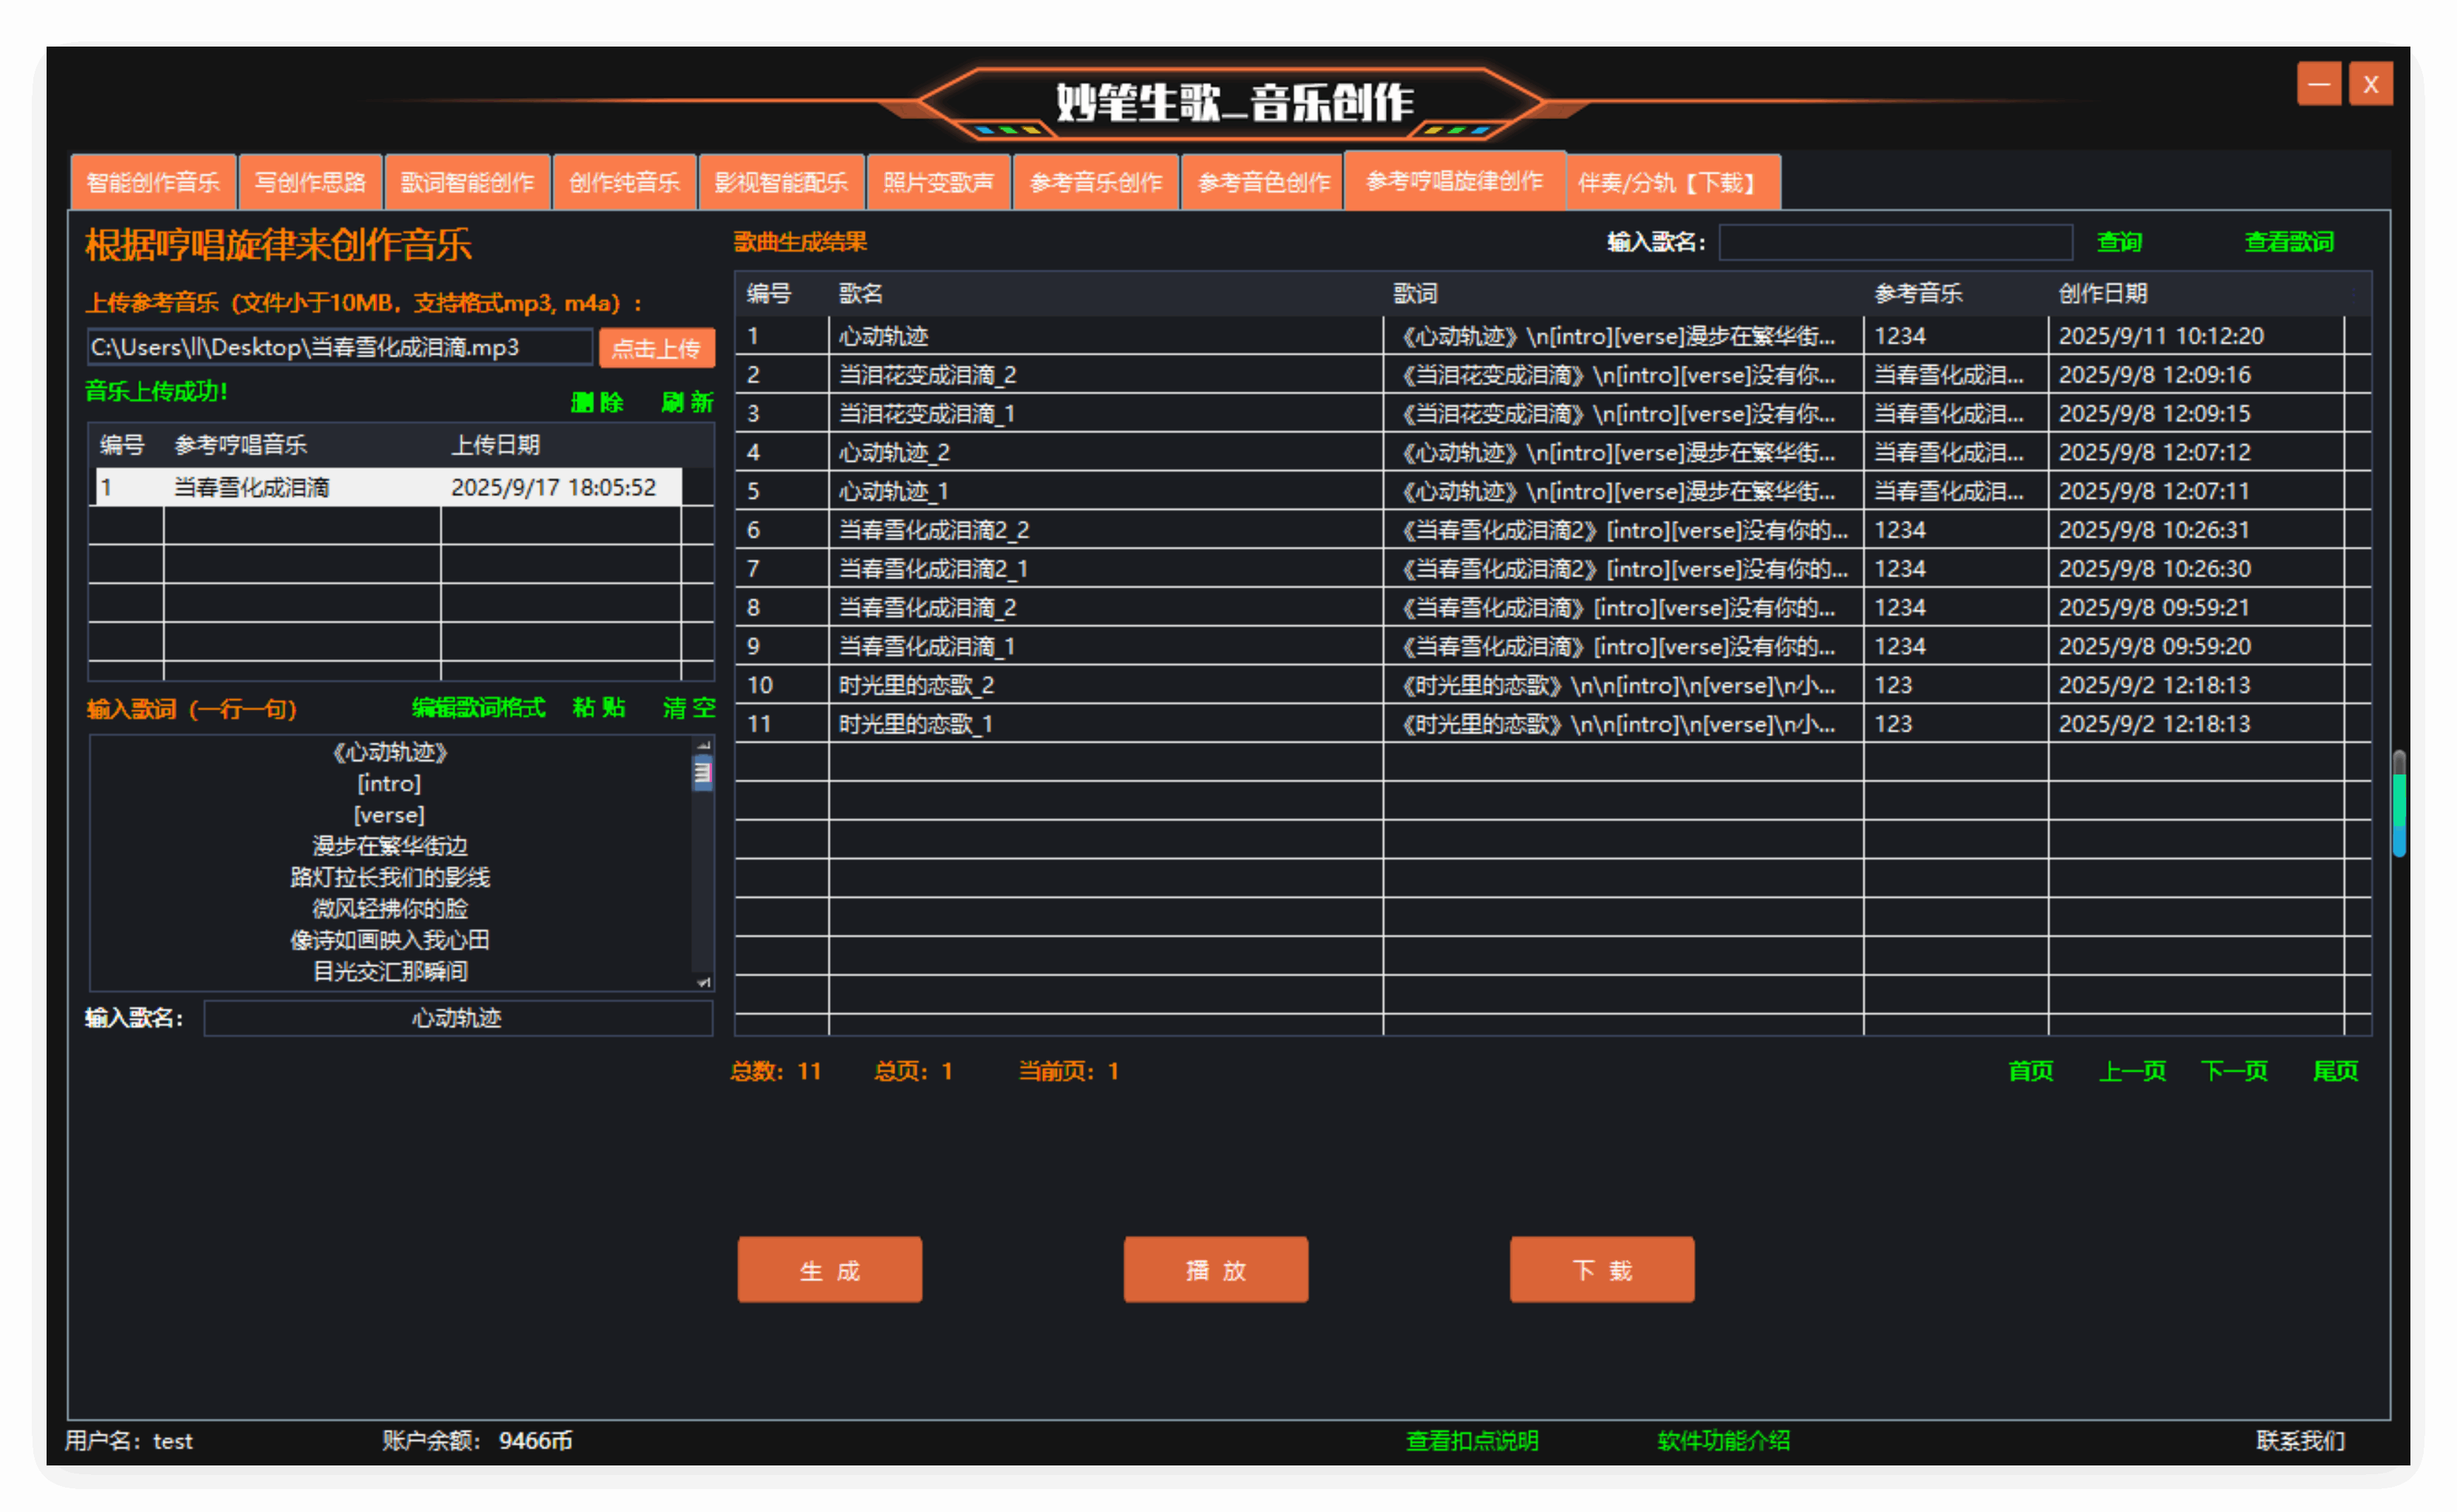Click the green 刷新 link
This screenshot has width=2457, height=1512.
(x=687, y=402)
